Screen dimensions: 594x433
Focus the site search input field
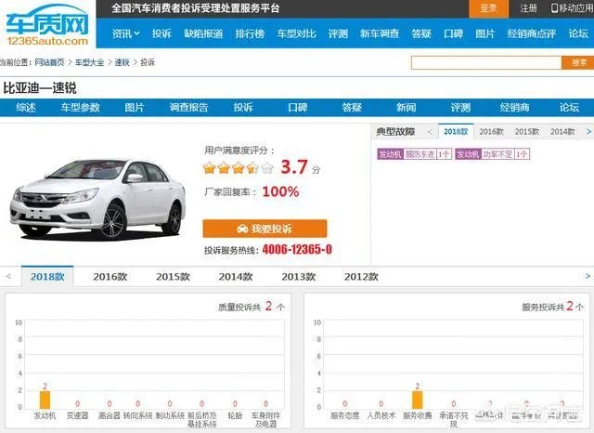tap(486, 62)
